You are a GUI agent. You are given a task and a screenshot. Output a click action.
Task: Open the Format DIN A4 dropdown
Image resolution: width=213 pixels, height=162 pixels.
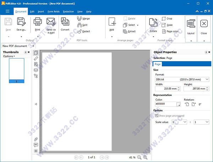[x=182, y=79]
